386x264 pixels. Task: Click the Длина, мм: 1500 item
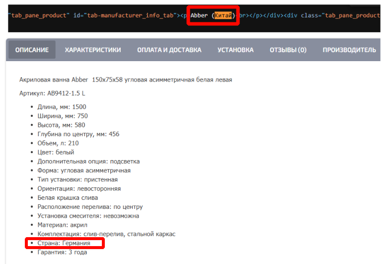pos(62,107)
